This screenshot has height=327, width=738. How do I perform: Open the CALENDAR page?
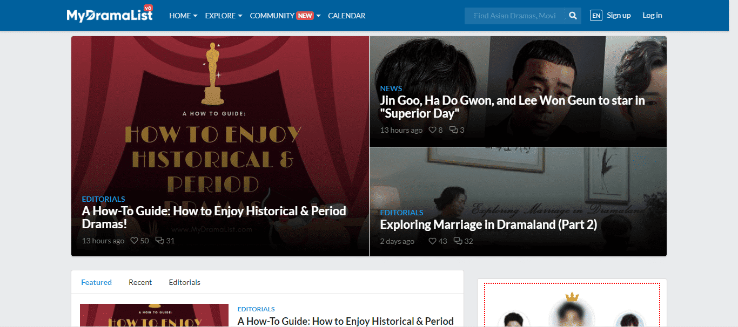(347, 16)
